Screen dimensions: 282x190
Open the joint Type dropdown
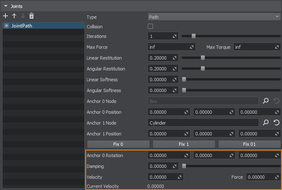point(214,17)
